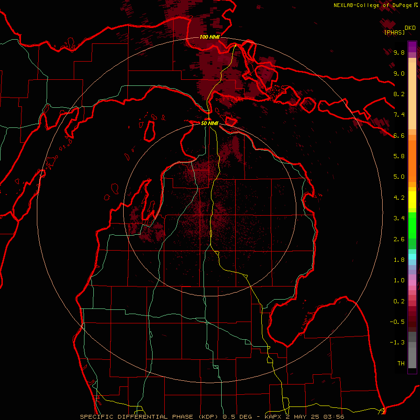Click the DKD label above the scale
Image resolution: width=420 pixels, height=420 pixels.
coord(410,28)
